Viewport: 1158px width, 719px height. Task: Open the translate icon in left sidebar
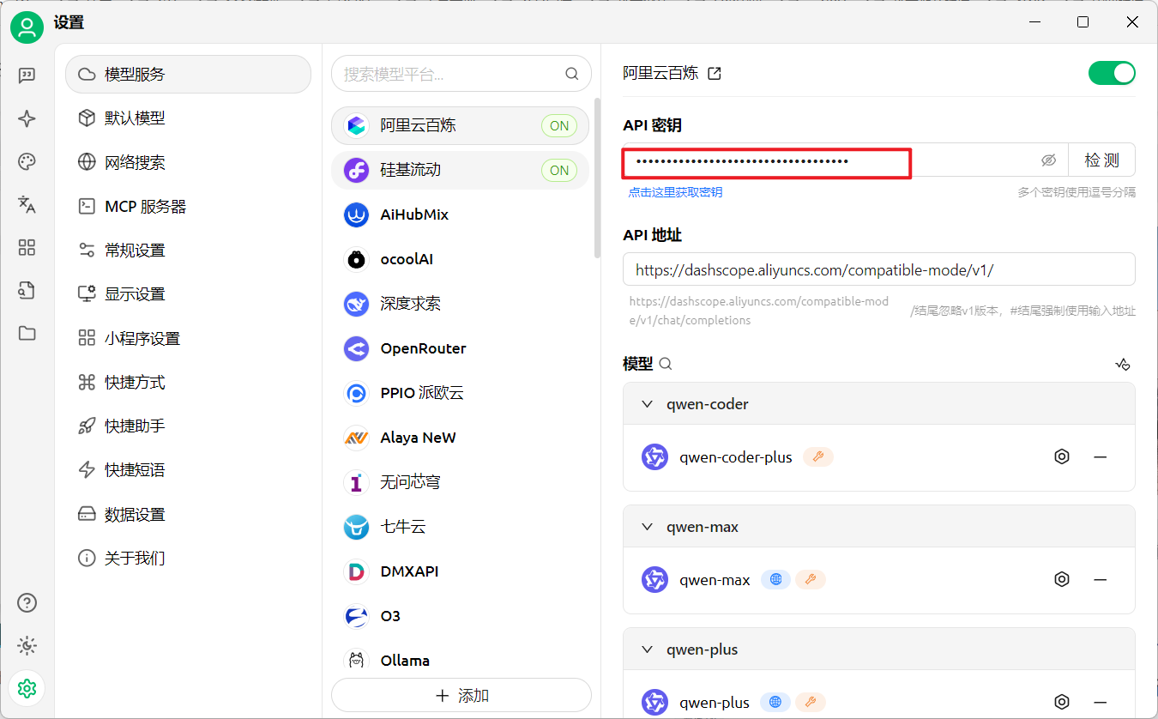click(x=27, y=204)
